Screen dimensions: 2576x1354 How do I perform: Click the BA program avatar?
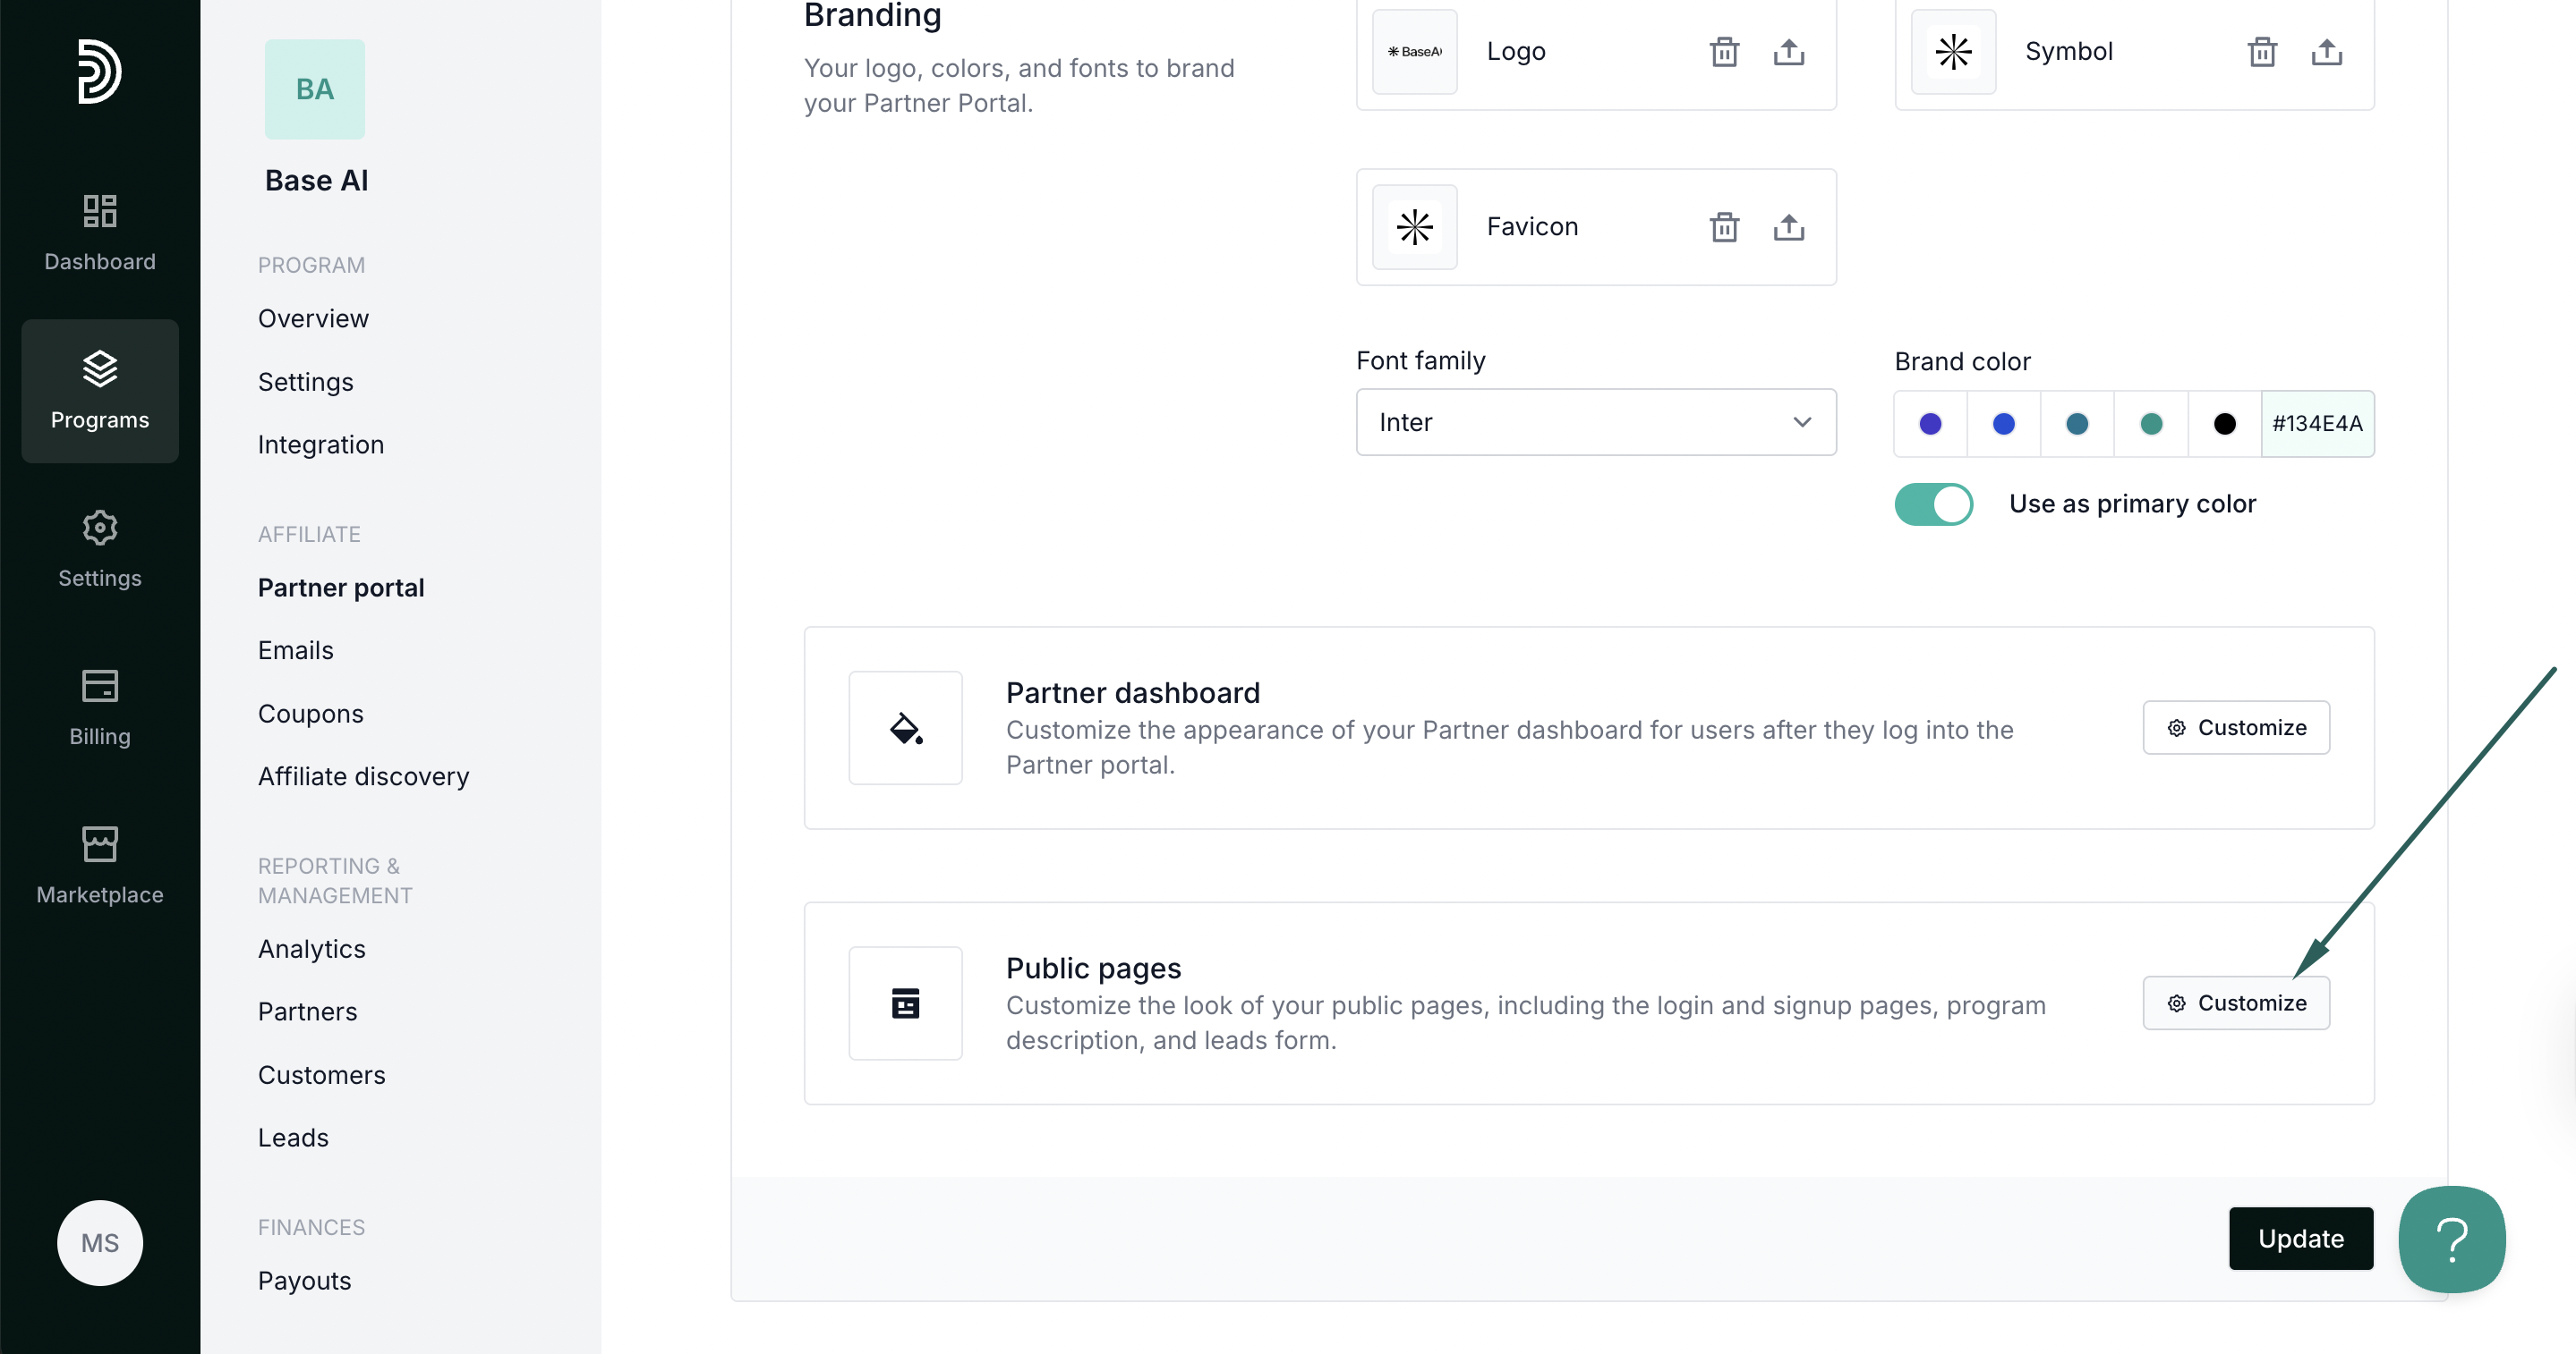click(x=315, y=89)
